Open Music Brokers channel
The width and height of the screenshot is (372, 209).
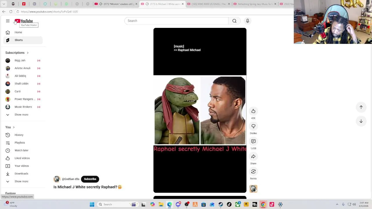tap(23, 107)
